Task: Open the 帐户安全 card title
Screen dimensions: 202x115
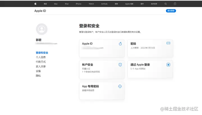Action: click(x=88, y=65)
